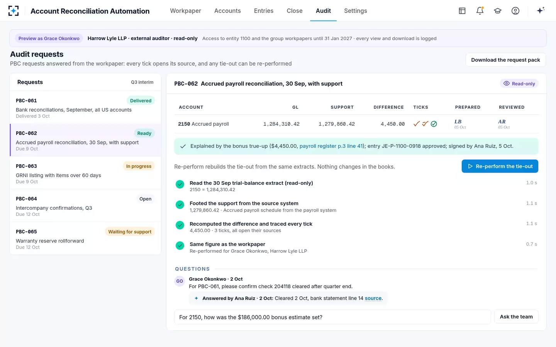Click the green check on 'Footed the support' step
The width and height of the screenshot is (556, 347).
pos(180,205)
